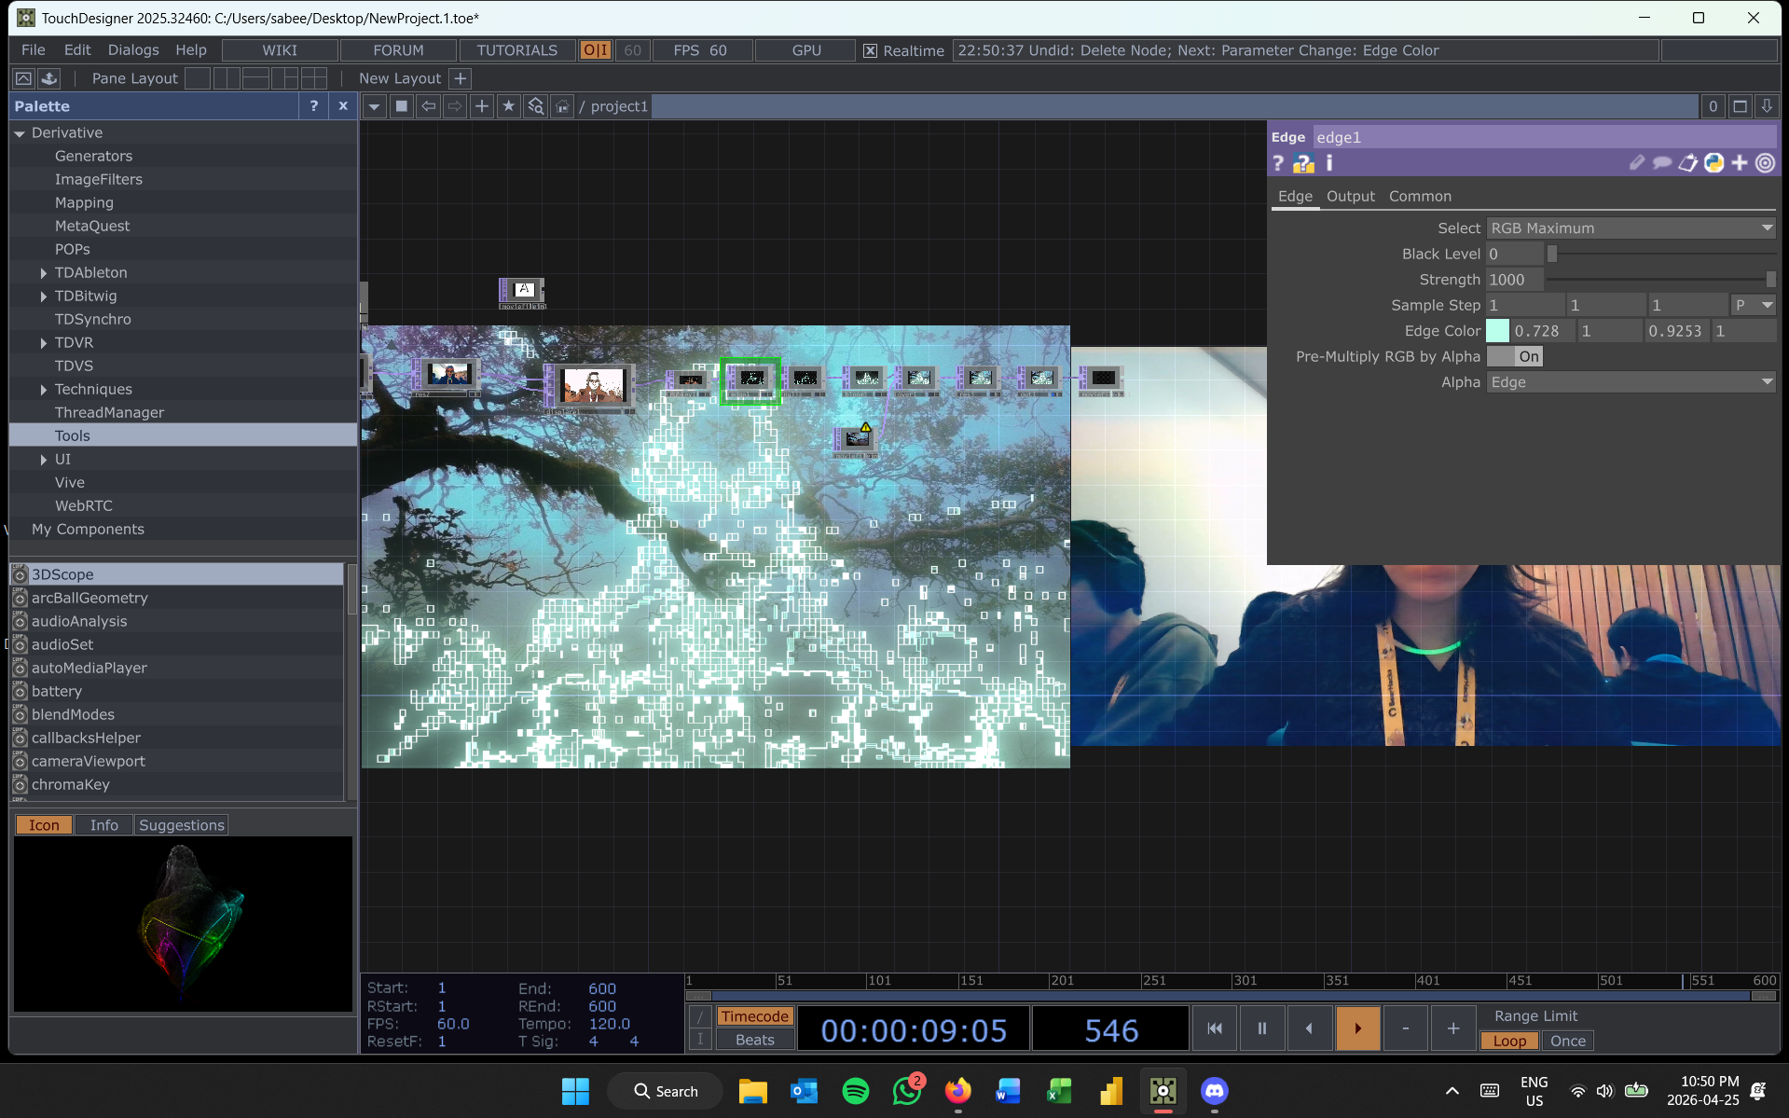1789x1118 pixels.
Task: Click the copy parameters clipboard icon
Action: point(1688,163)
